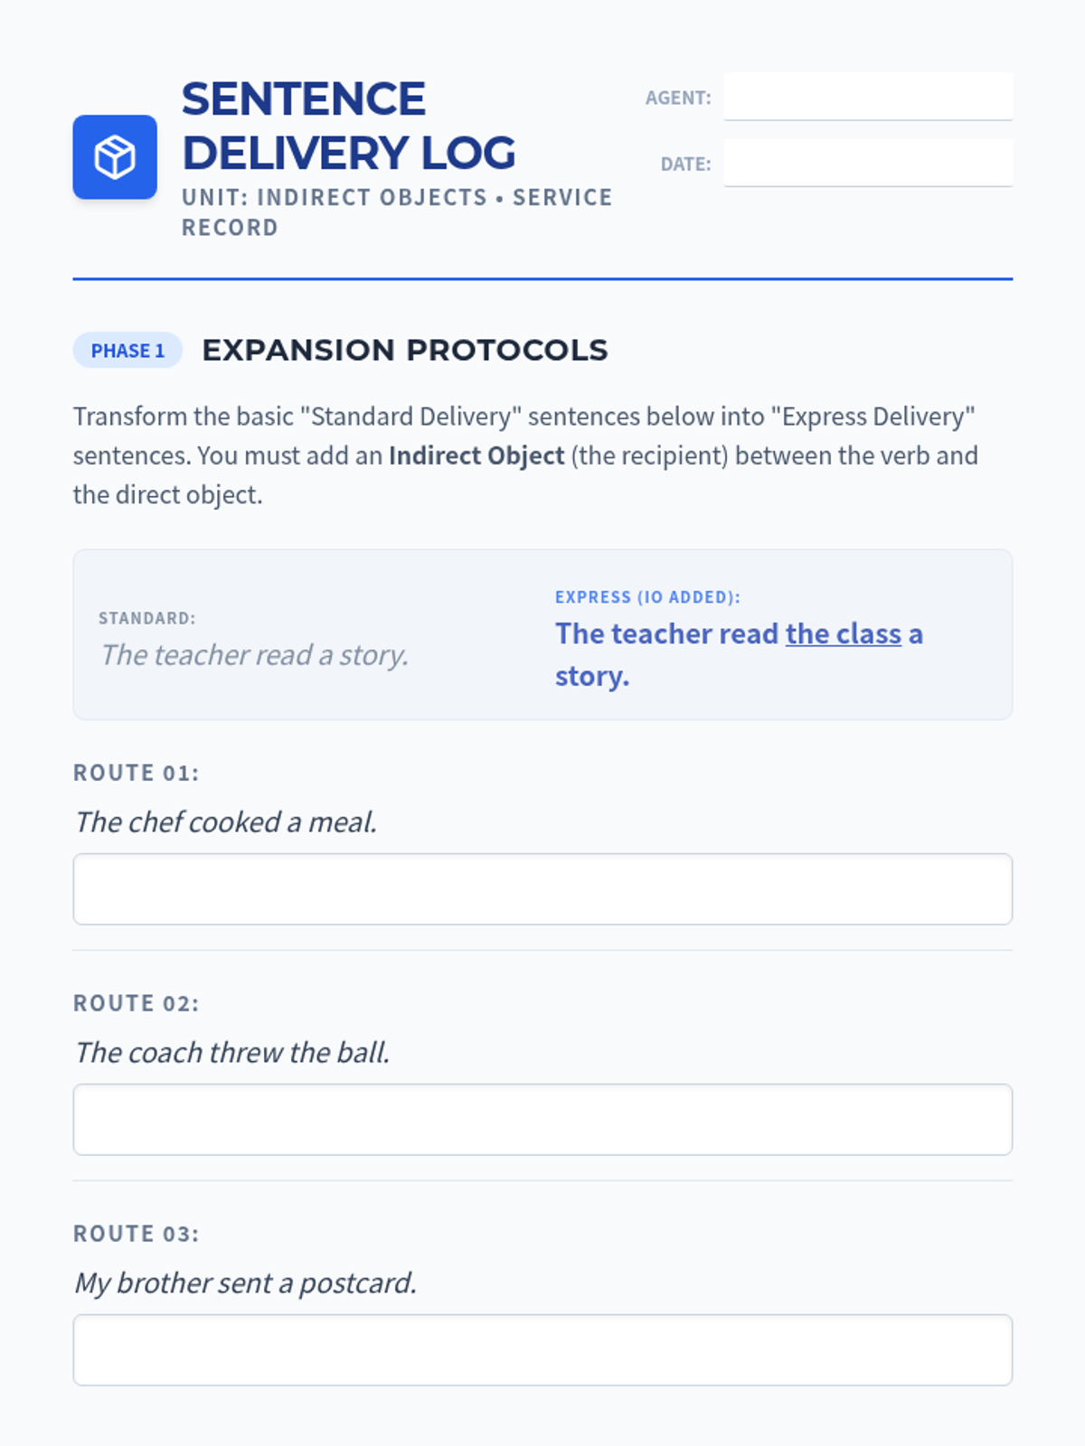Click the standard example "The teacher read a story."
Image resolution: width=1085 pixels, height=1446 pixels.
tap(254, 654)
